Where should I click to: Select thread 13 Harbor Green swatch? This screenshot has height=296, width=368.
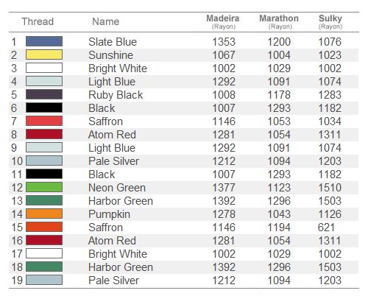click(44, 200)
